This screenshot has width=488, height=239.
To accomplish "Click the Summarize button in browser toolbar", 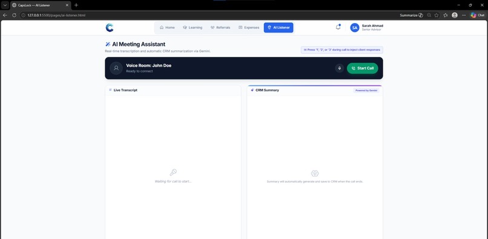I will point(412,15).
